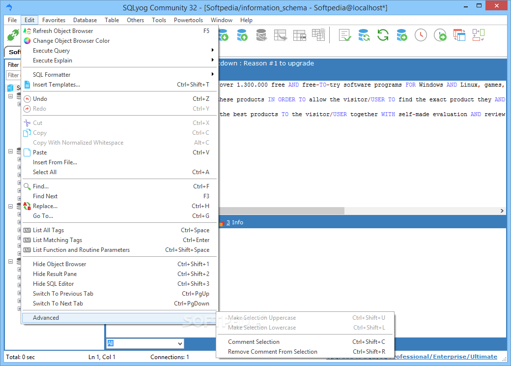Image resolution: width=511 pixels, height=366 pixels.
Task: Click Connections: 1 status text
Action: [x=170, y=357]
